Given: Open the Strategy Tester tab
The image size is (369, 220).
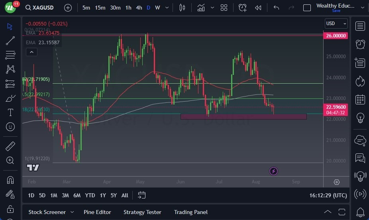Looking at the screenshot, I should click(142, 212).
